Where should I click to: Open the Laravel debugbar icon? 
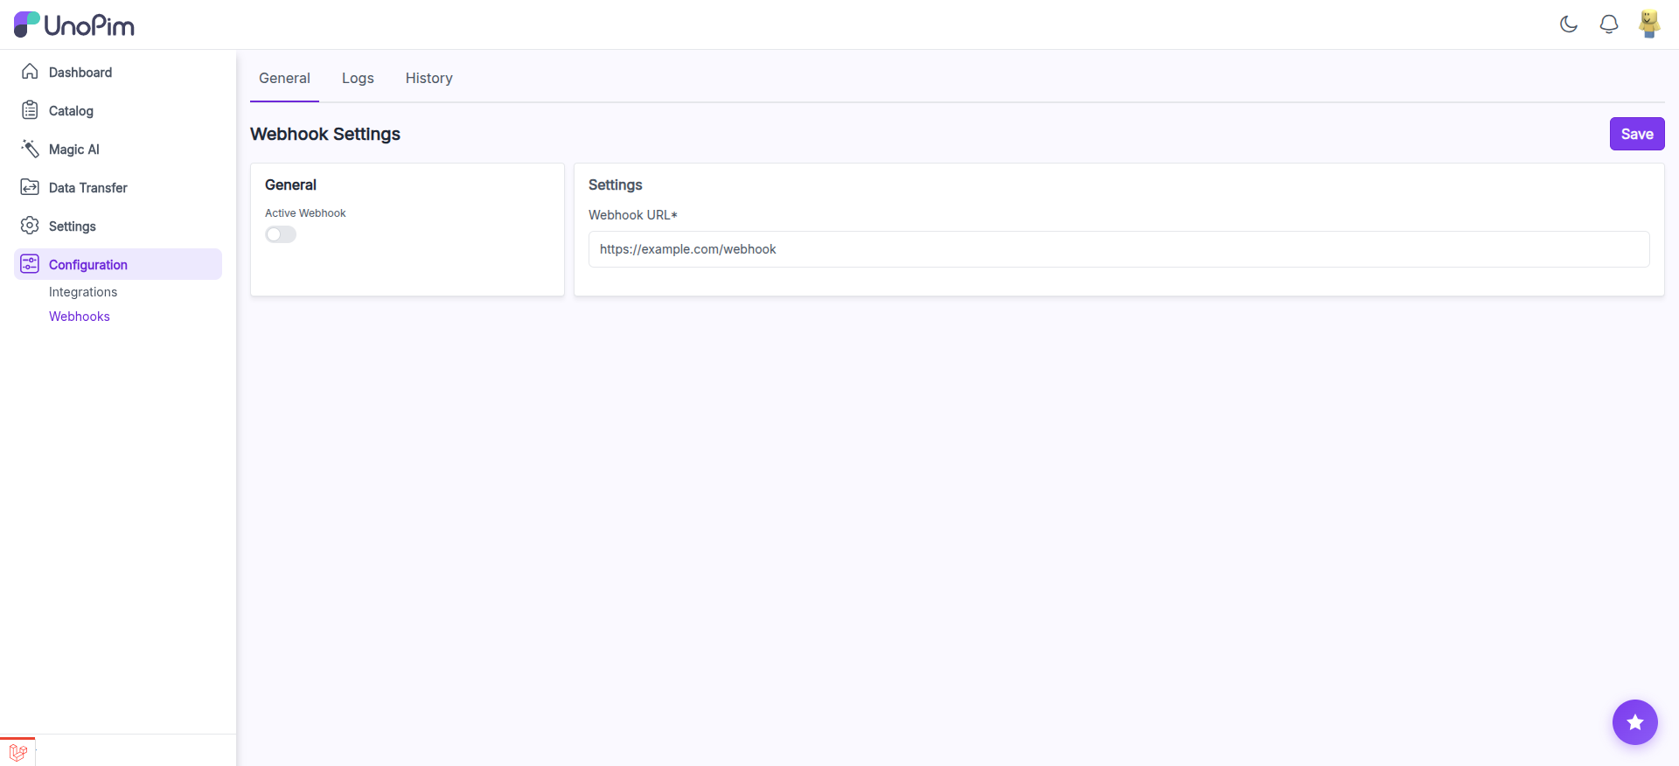[x=17, y=752]
